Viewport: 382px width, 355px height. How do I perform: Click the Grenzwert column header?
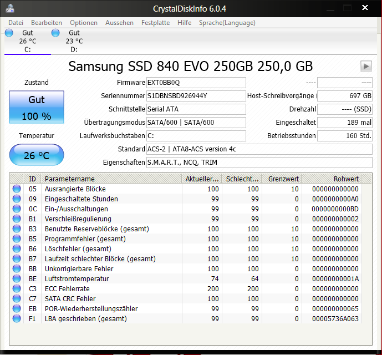[x=282, y=179]
